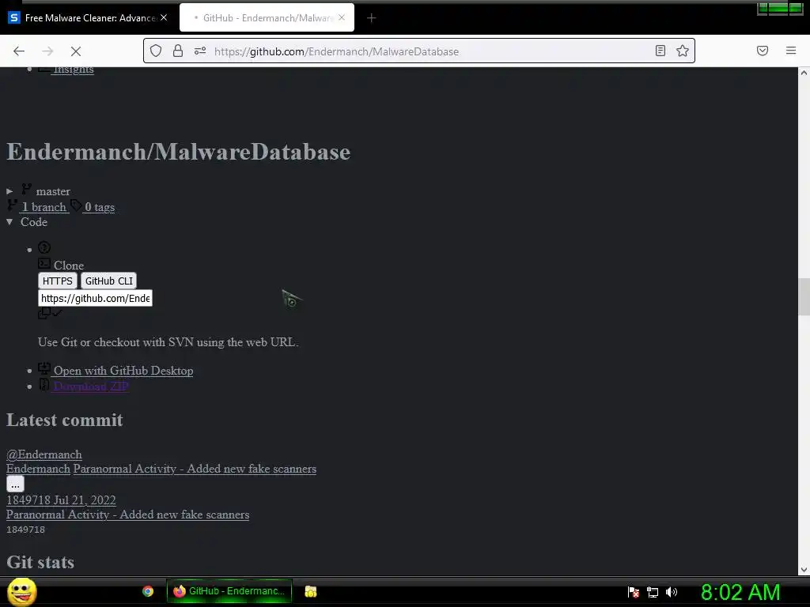Image resolution: width=810 pixels, height=607 pixels.
Task: Open Endermanch author link in commit line
Action: [38, 469]
